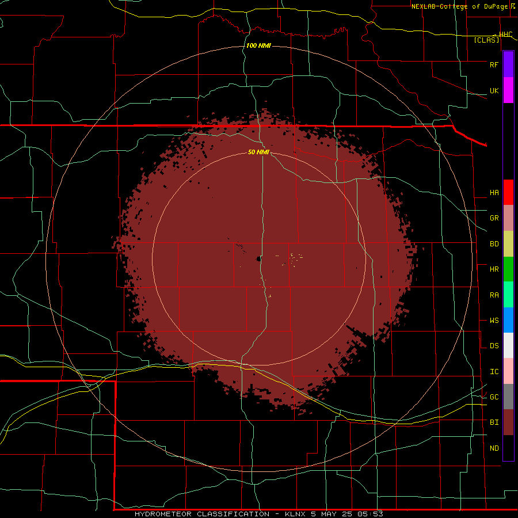
Task: Click the black radar site dot at center
Action: tap(258, 259)
